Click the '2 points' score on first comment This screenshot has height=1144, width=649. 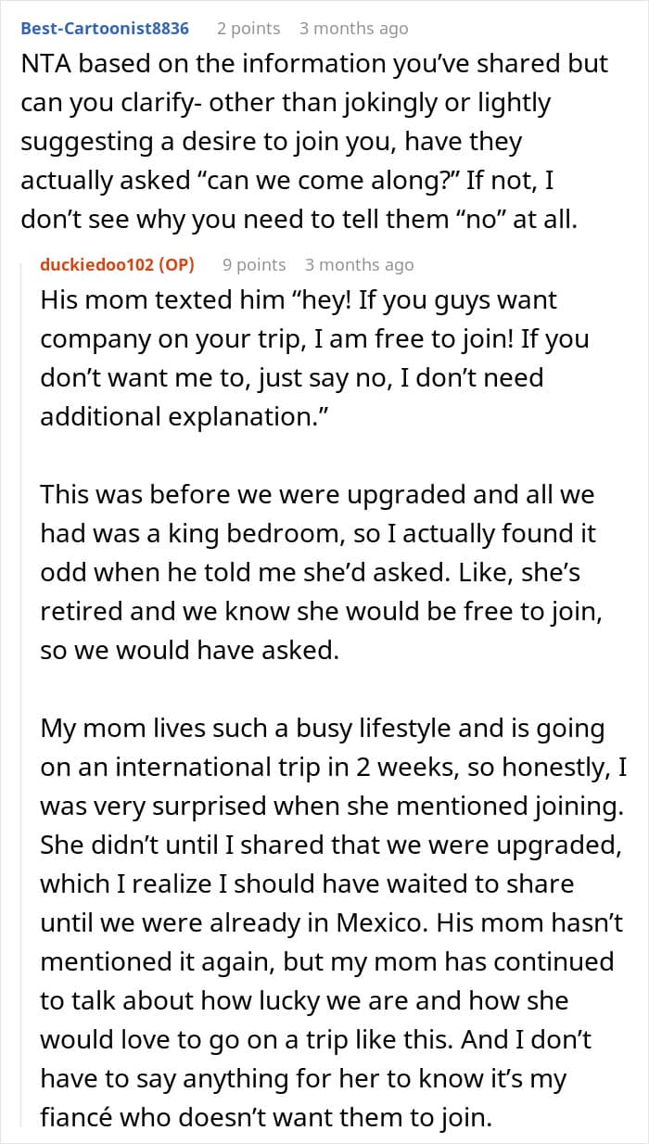(x=248, y=29)
